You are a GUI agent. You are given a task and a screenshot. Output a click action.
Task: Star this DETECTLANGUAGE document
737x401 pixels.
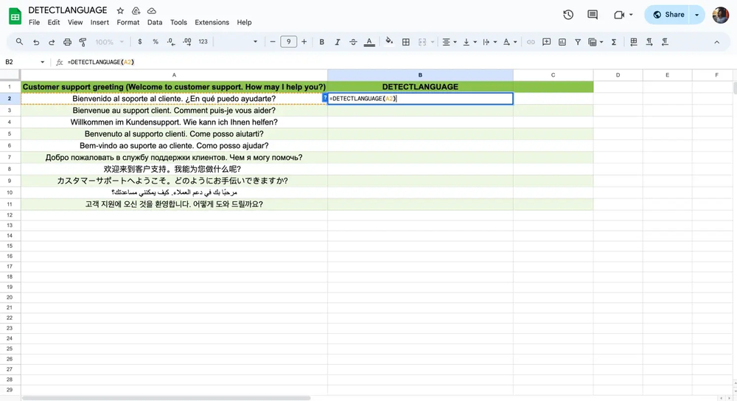click(x=120, y=11)
